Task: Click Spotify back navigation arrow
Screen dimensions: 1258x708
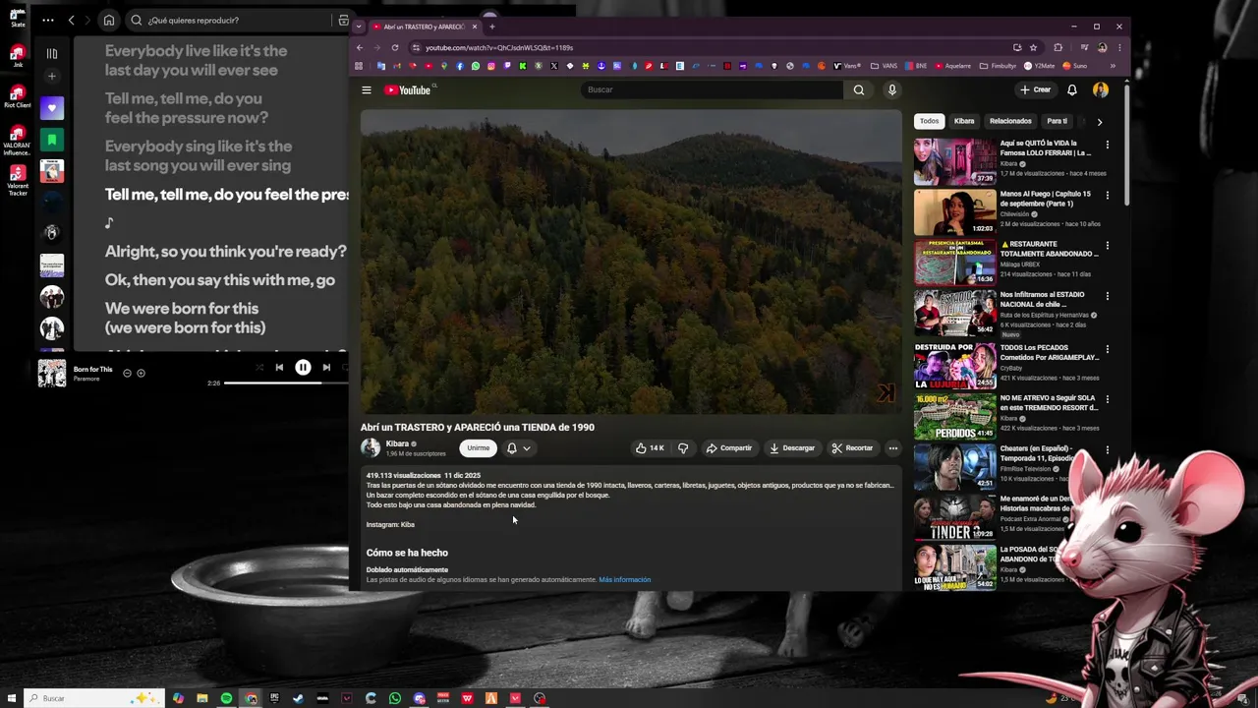Action: pos(71,20)
